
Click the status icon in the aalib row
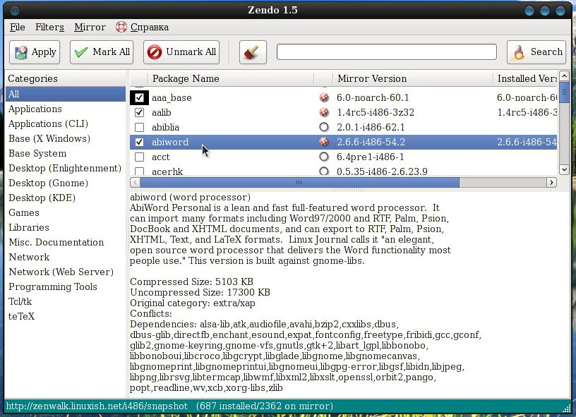pos(323,112)
